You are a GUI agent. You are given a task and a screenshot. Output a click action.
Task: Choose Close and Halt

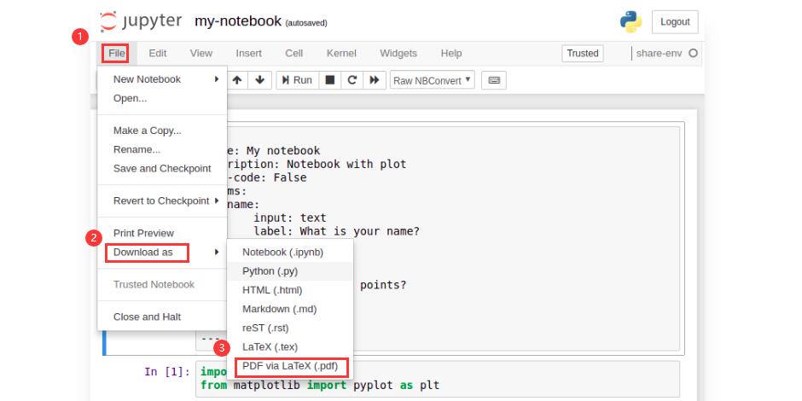coord(162,317)
